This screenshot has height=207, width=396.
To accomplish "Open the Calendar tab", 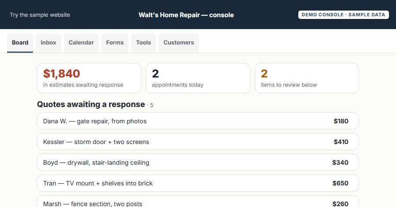I will point(81,43).
